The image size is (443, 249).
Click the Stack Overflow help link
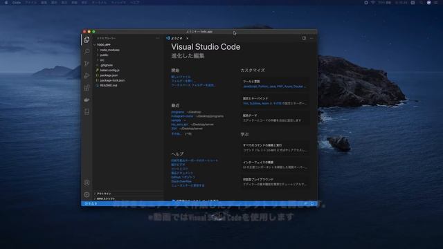coord(181,181)
